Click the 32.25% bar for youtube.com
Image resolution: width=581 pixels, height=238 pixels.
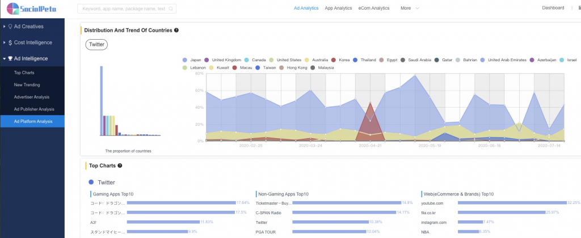[512, 203]
